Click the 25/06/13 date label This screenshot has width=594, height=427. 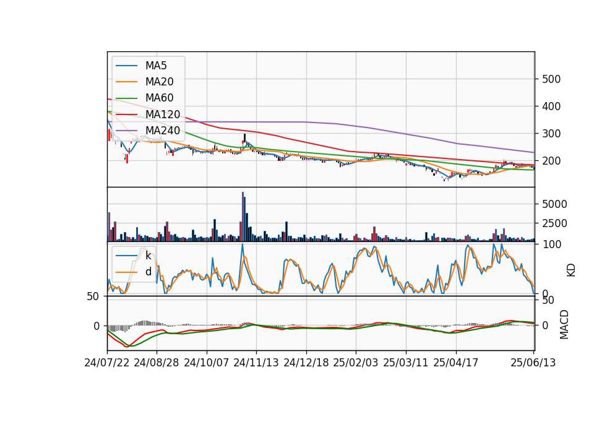click(x=533, y=363)
